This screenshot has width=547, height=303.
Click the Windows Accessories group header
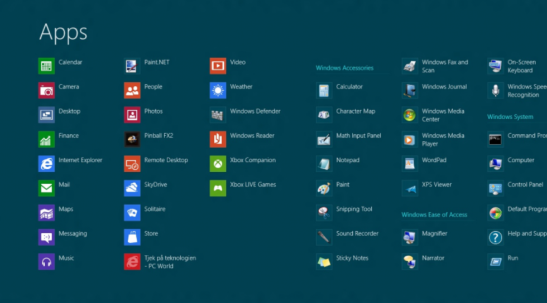[345, 68]
